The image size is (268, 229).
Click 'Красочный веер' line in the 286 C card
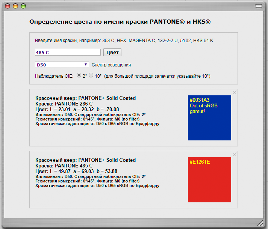pos(85,98)
